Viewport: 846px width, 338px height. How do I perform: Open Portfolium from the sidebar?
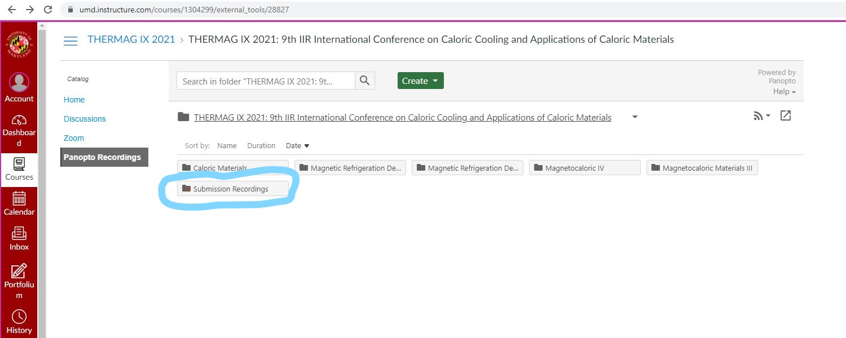(x=19, y=281)
